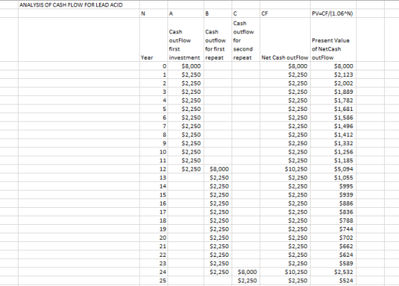
Task: Click the $2,250 first investment cell in year 12
Action: click(x=185, y=169)
